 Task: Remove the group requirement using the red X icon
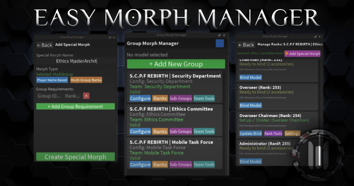coord(86,96)
